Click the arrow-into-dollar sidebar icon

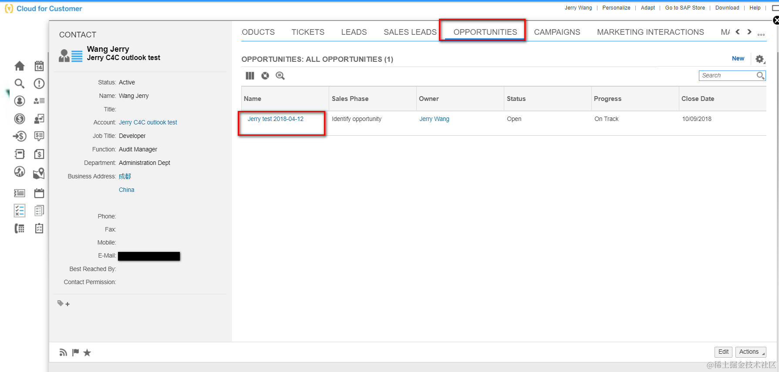point(20,137)
